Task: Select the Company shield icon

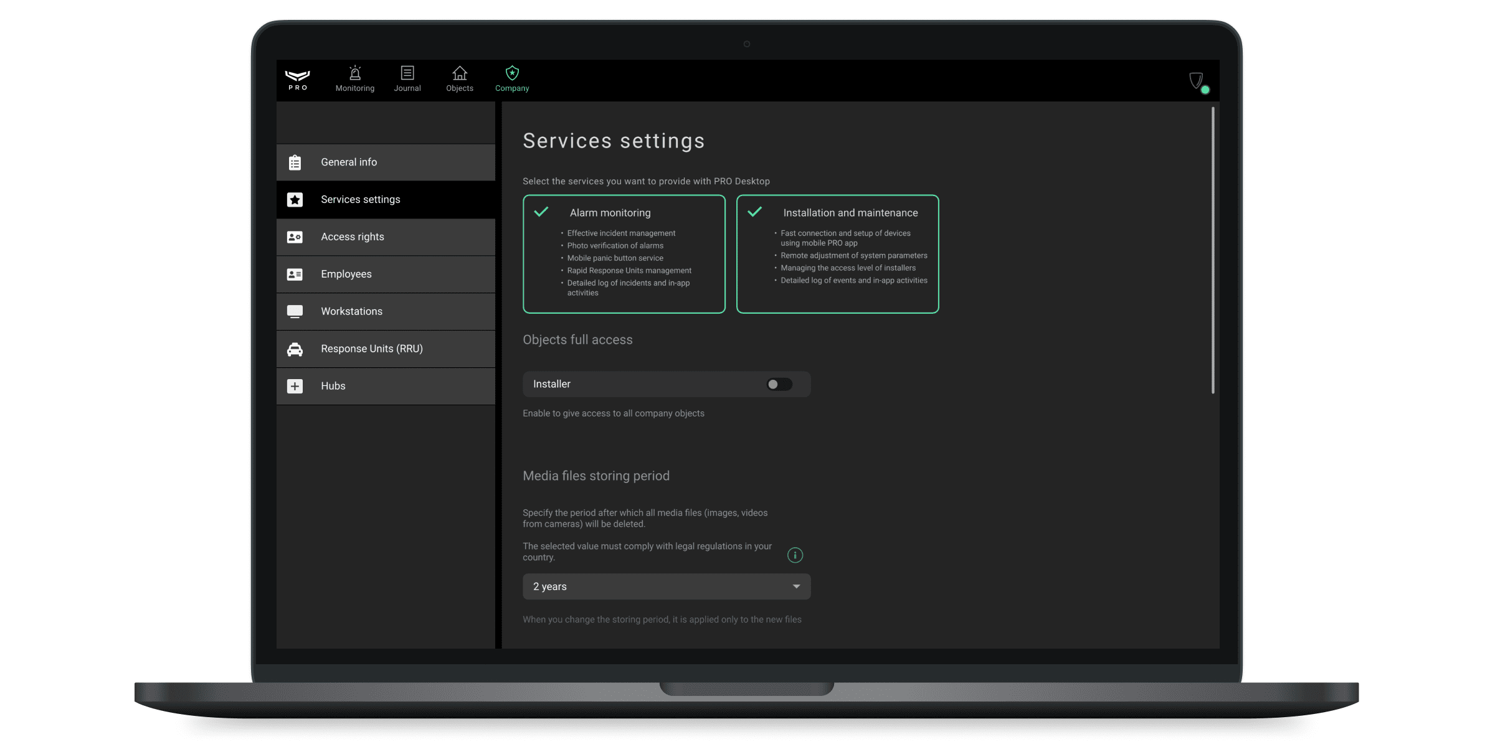Action: pos(512,73)
